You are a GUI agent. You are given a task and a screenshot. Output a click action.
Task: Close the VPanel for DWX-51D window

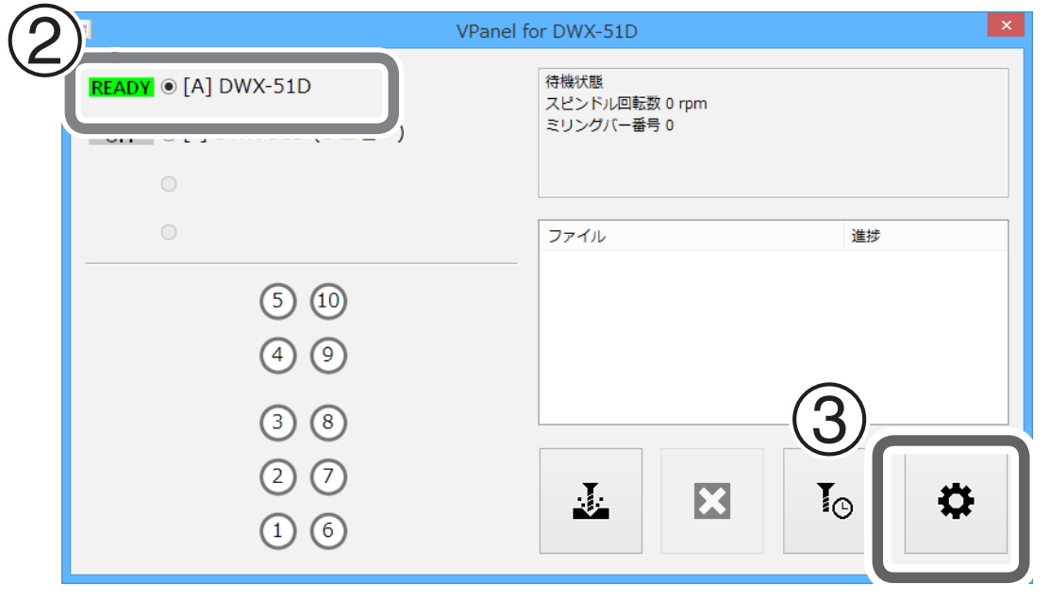(x=1006, y=25)
